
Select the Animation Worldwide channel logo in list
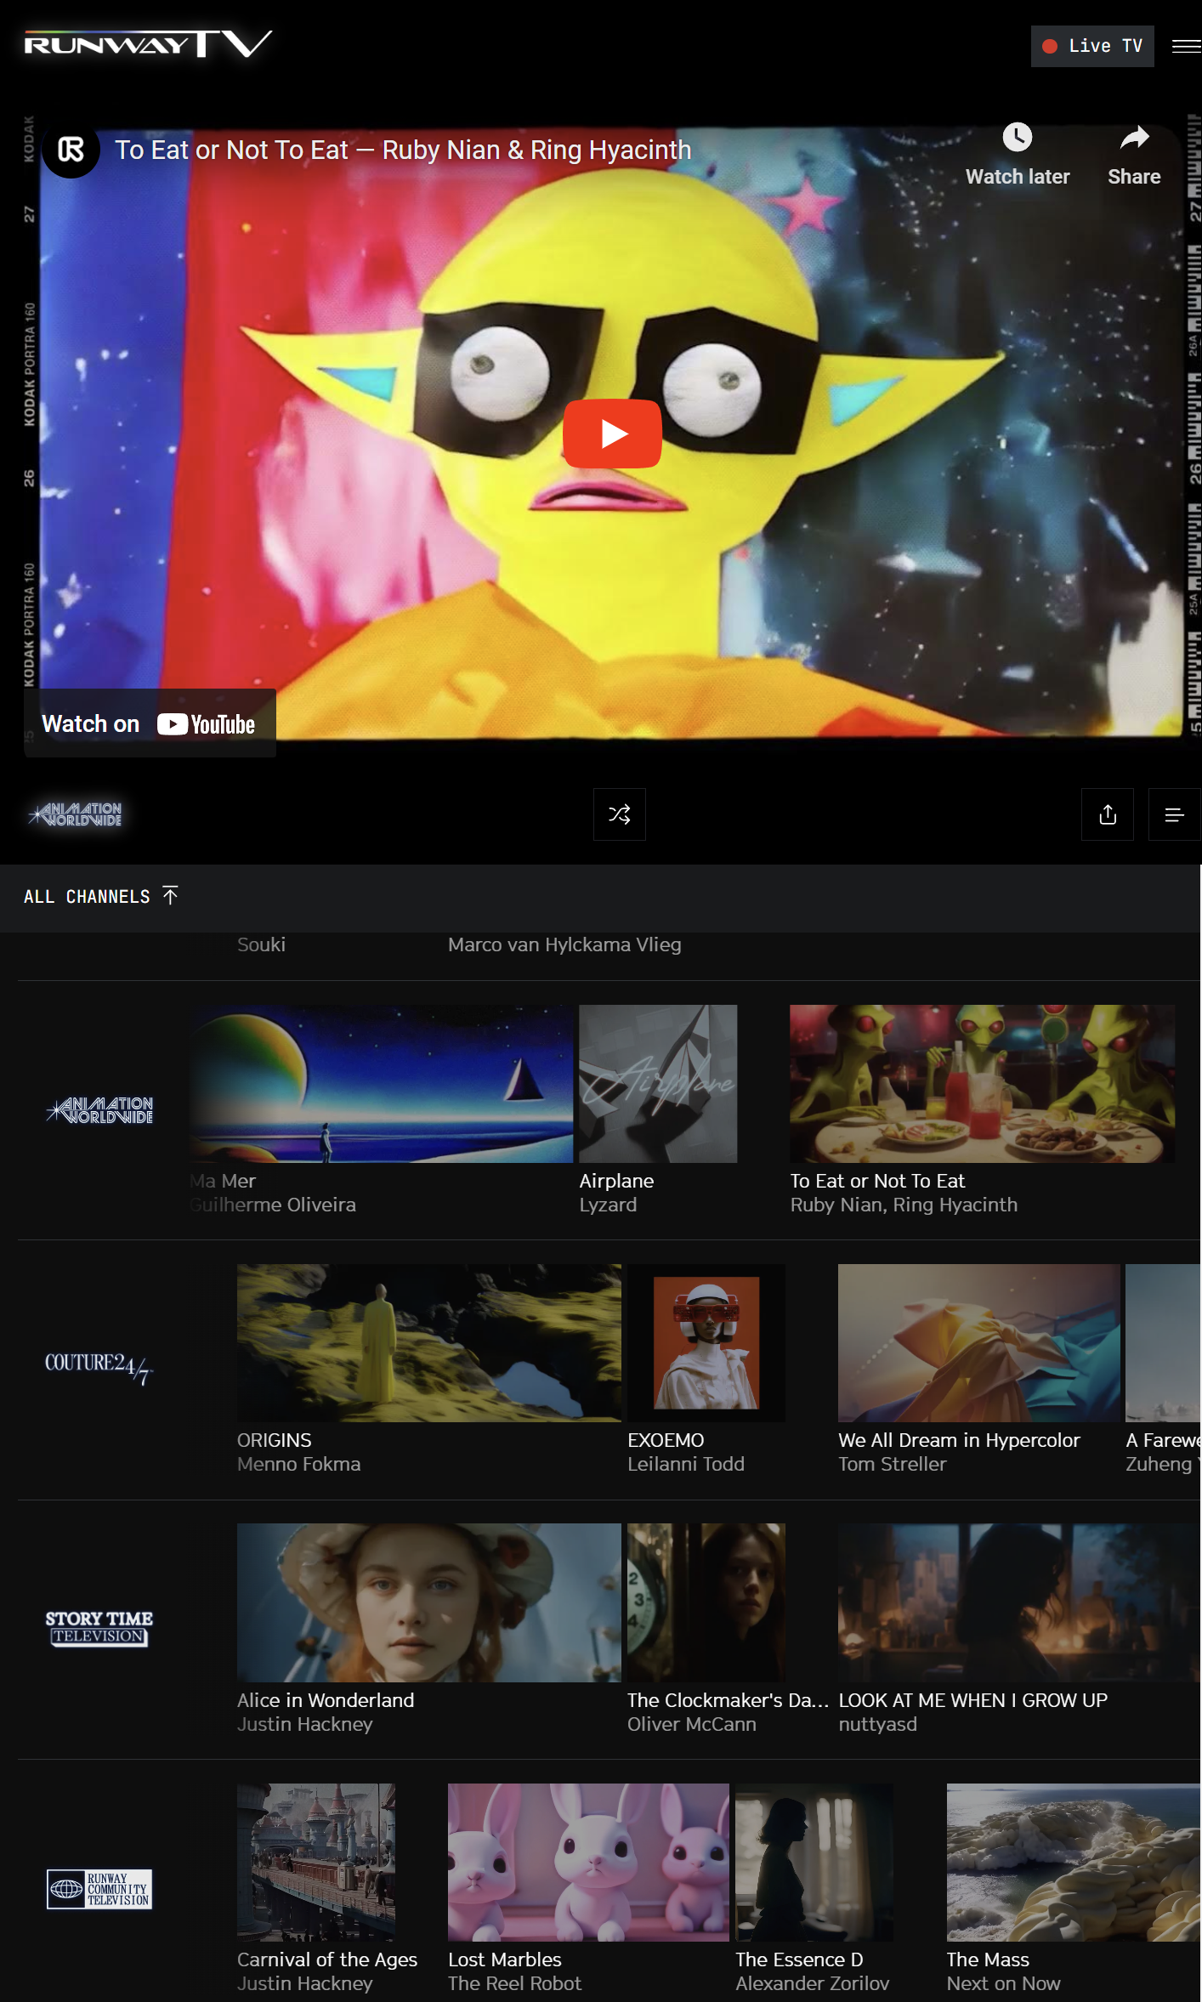99,1110
